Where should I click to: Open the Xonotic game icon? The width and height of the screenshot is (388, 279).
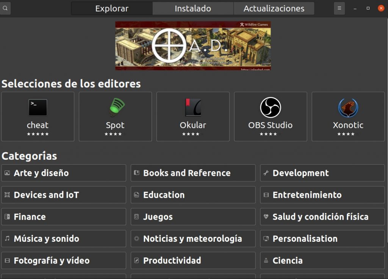[x=348, y=107]
